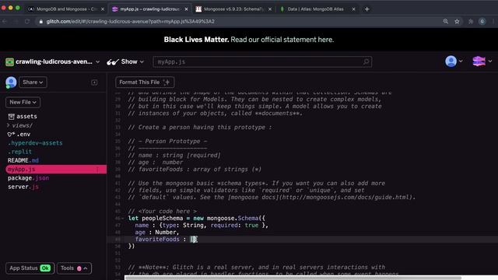Close the Atlas MongoDB tab
The image size is (498, 280).
(353, 9)
